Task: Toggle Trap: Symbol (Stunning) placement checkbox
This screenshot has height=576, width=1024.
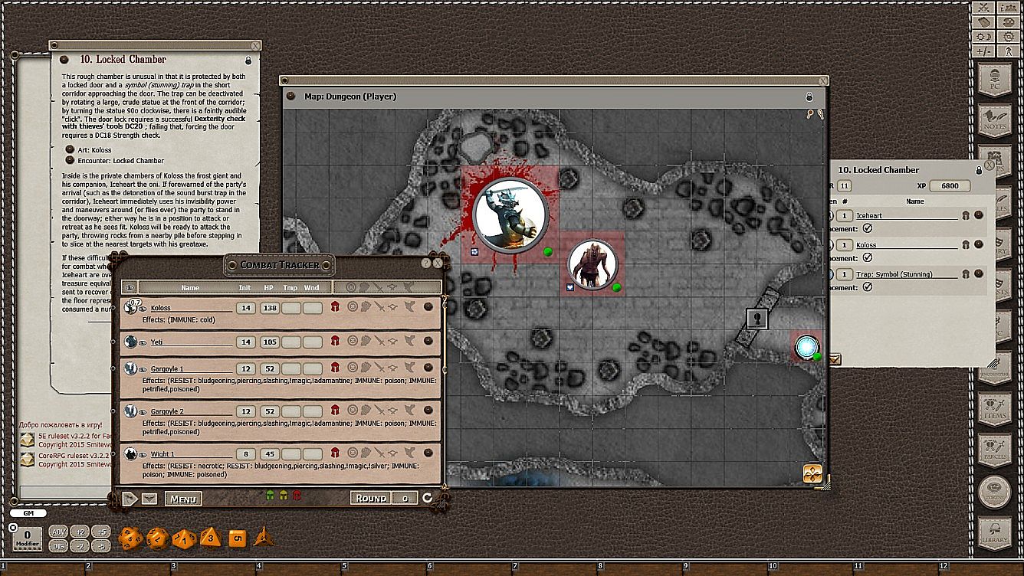Action: [867, 287]
